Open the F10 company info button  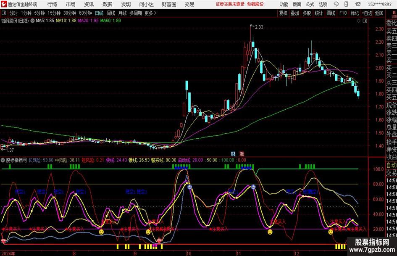coord(343,13)
